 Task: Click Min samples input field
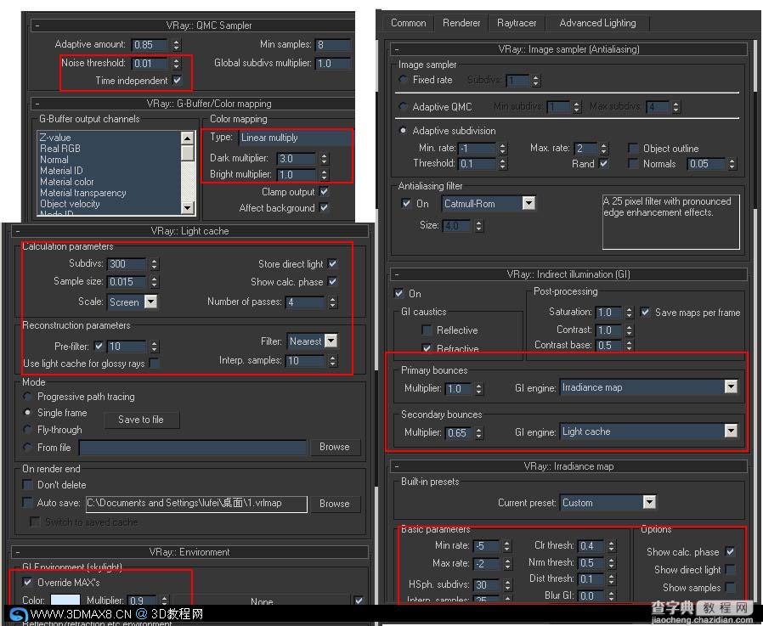click(333, 45)
